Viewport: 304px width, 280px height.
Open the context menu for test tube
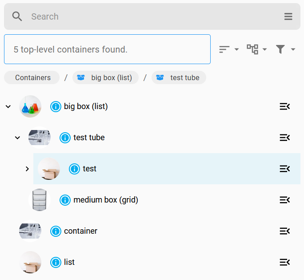pyautogui.click(x=284, y=138)
